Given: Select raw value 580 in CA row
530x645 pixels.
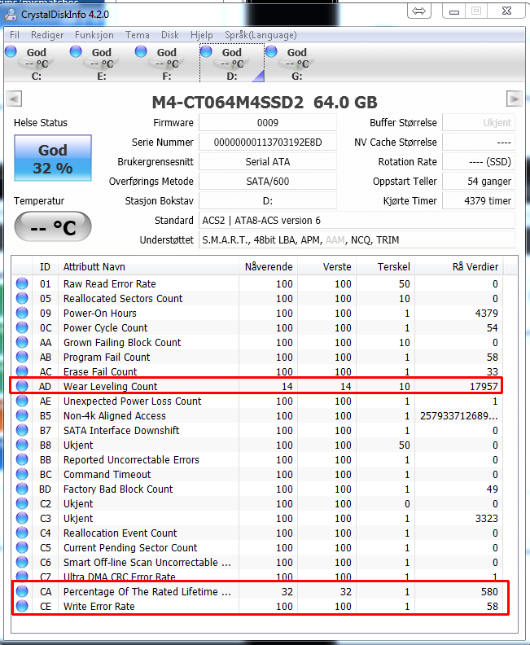Looking at the screenshot, I should click(489, 591).
